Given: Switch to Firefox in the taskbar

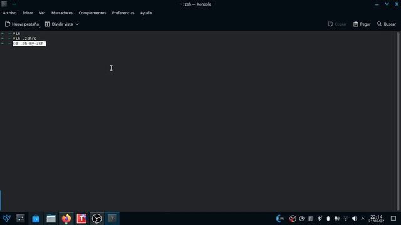Looking at the screenshot, I should pos(66,219).
